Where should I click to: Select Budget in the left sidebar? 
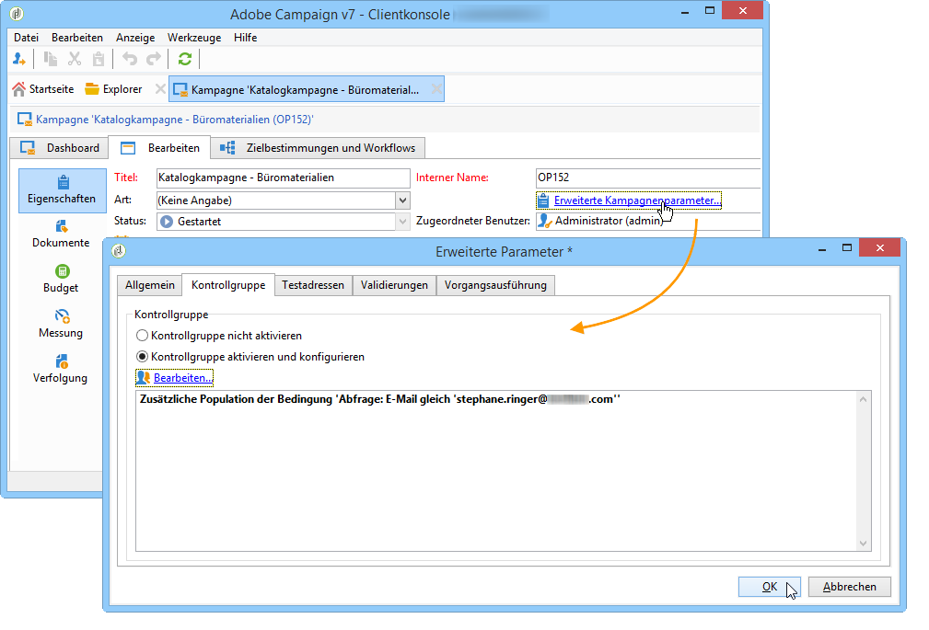point(61,279)
